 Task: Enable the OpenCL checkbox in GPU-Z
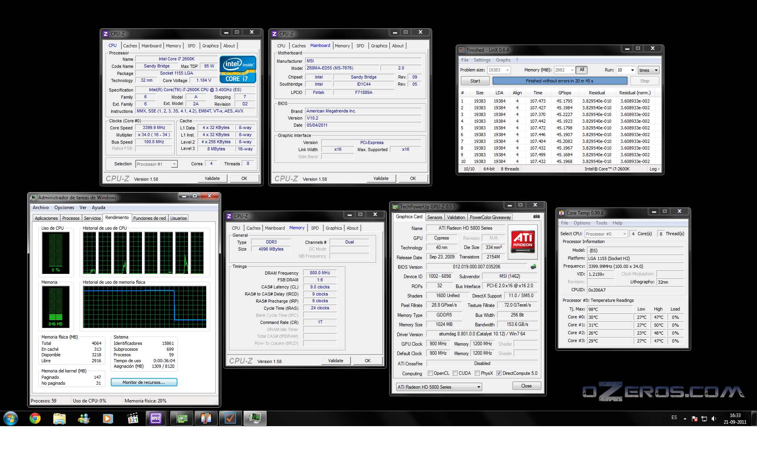point(431,373)
